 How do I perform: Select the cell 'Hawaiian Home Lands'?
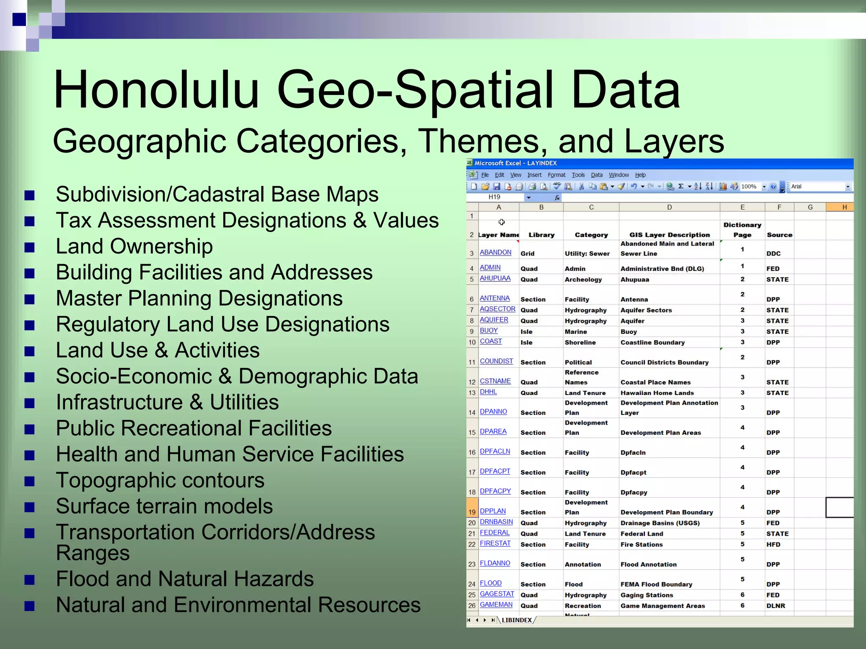(x=669, y=393)
